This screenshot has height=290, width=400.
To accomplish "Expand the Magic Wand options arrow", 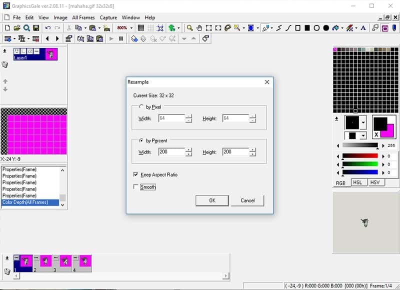I will tap(243, 28).
